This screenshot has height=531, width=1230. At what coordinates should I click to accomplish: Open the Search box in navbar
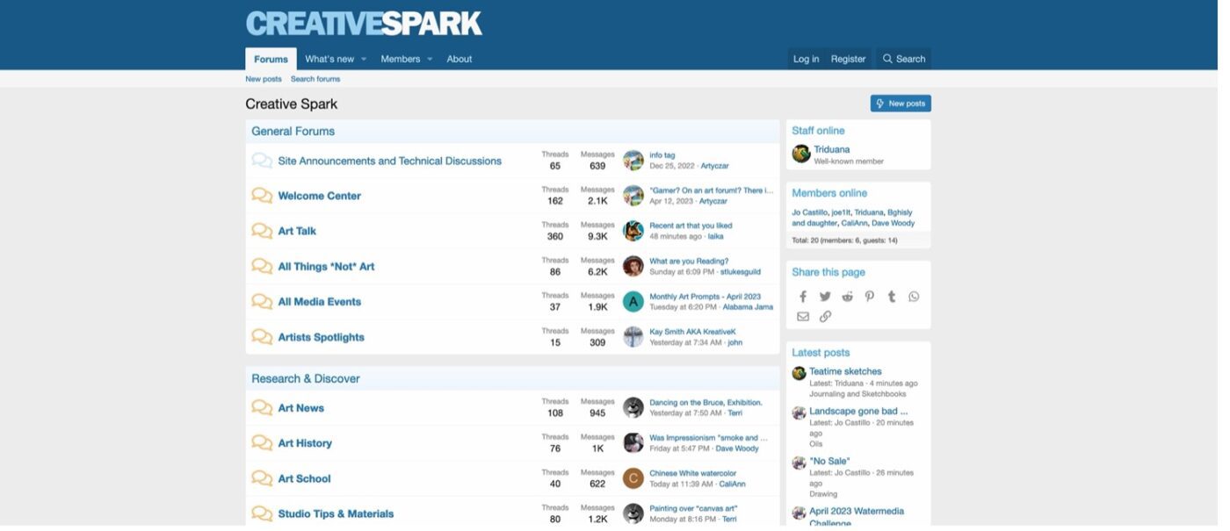904,59
